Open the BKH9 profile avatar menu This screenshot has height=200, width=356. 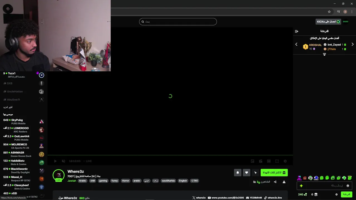(345, 22)
